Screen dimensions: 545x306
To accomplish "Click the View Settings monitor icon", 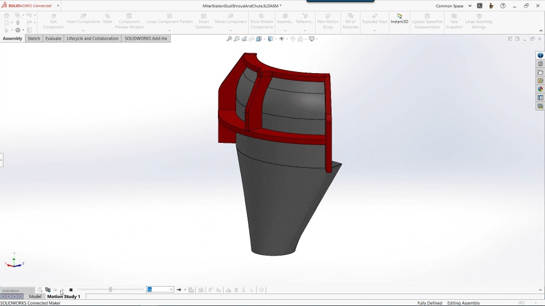I will point(312,39).
